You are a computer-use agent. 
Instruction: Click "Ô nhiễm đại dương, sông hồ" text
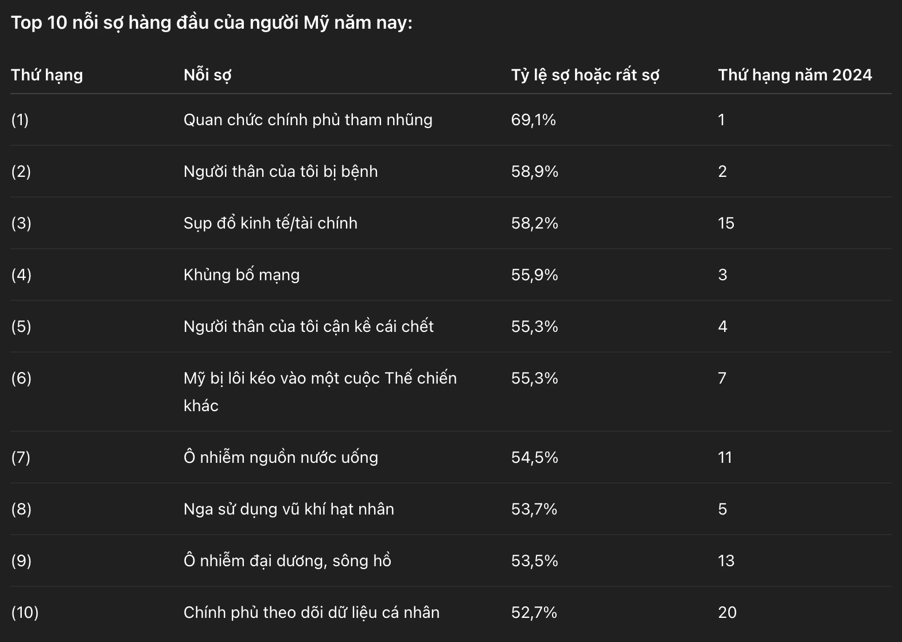click(x=287, y=560)
